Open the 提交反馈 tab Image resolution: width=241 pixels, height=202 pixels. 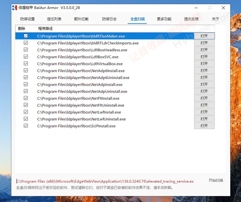tap(191, 19)
